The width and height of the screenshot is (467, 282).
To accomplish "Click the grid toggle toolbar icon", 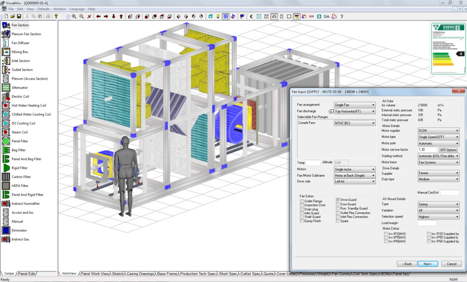I will click(225, 17).
